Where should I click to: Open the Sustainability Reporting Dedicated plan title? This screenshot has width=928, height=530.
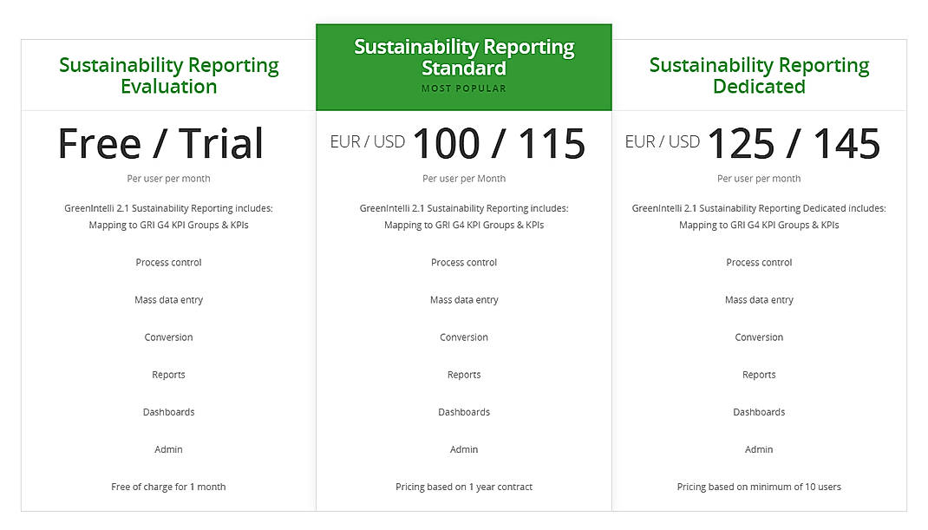[759, 75]
